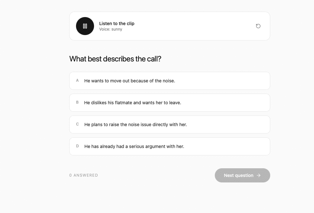
Task: Click the "What best describes the call?" heading
Action: tap(115, 59)
